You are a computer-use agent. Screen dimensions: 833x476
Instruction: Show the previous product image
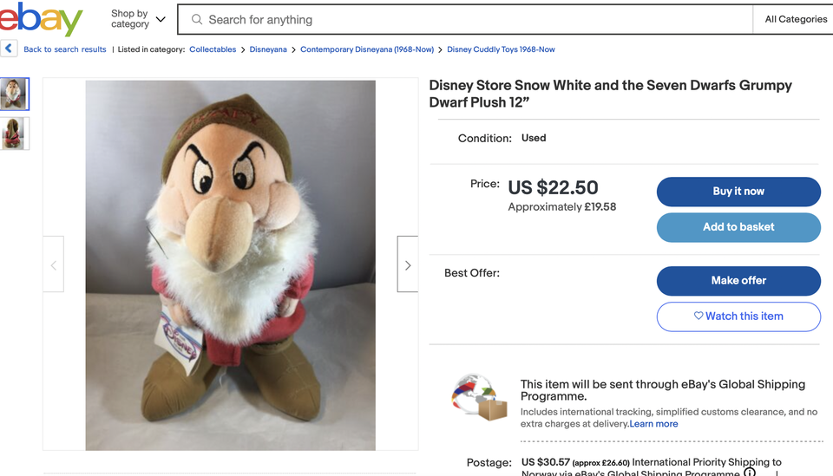(x=54, y=264)
